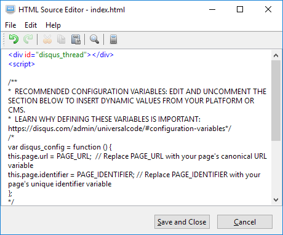Screen dimensions: 283x235
Task: Click the div disqus_thread code line
Action: pyautogui.click(x=61, y=55)
